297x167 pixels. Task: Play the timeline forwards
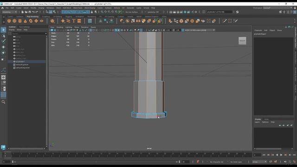pos(281,155)
